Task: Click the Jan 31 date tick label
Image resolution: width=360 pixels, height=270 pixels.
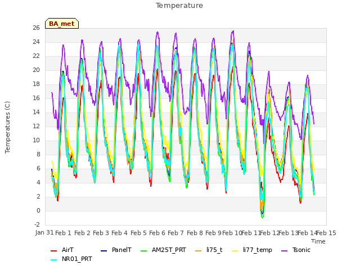Action: click(x=44, y=232)
